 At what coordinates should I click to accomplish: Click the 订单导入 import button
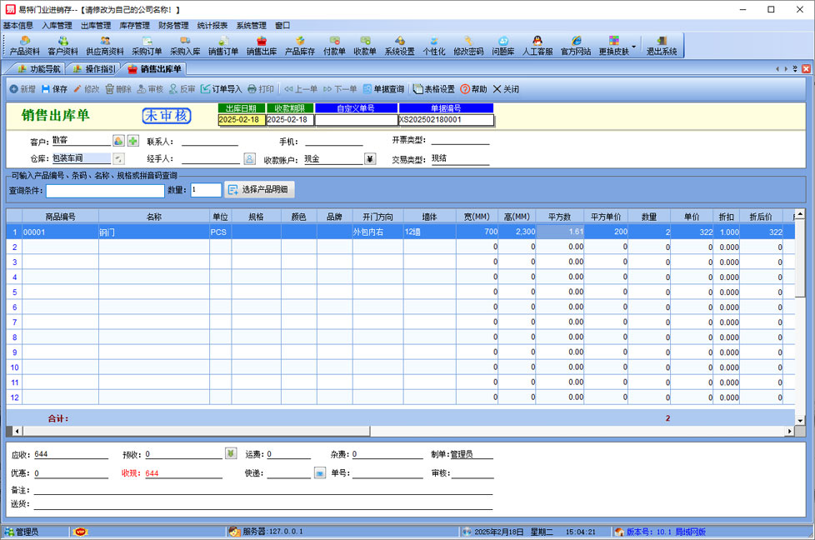coord(222,89)
